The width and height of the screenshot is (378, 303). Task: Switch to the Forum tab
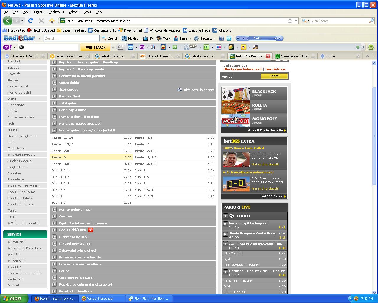[340, 56]
